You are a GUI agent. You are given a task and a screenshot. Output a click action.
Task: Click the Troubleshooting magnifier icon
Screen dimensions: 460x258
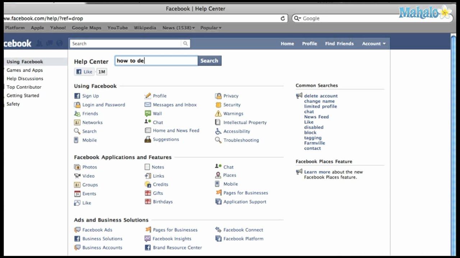point(218,140)
